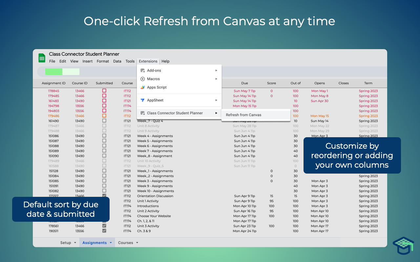Click the Opens column header
This screenshot has width=420, height=262.
(320, 83)
